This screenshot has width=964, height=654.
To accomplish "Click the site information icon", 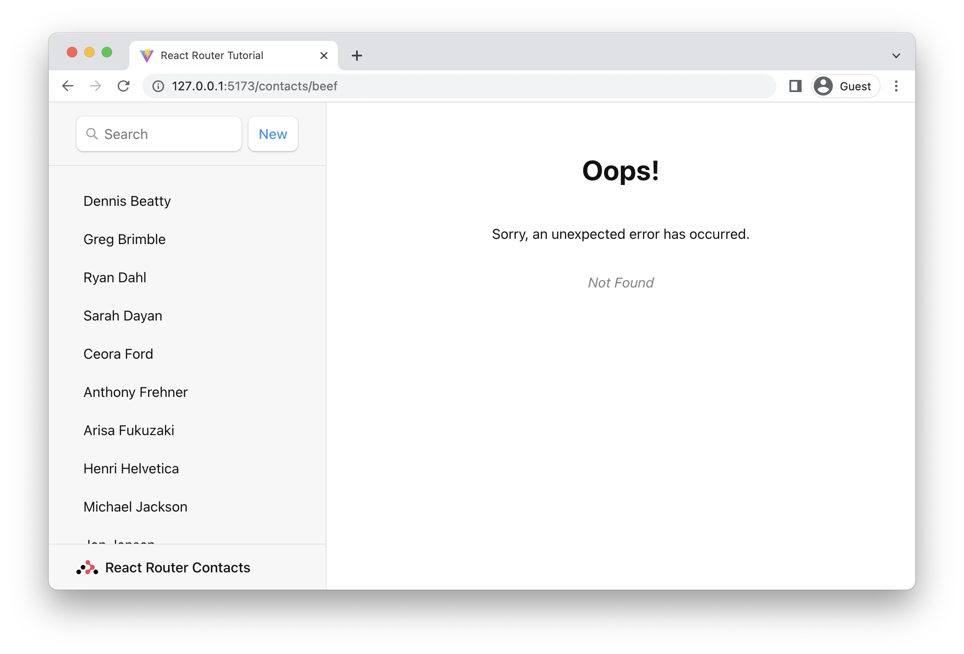I will 158,86.
